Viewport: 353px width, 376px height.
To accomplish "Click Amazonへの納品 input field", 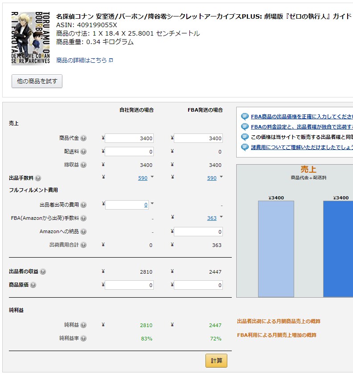I will [x=198, y=232].
